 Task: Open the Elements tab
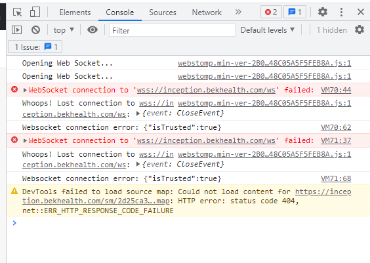coord(75,12)
